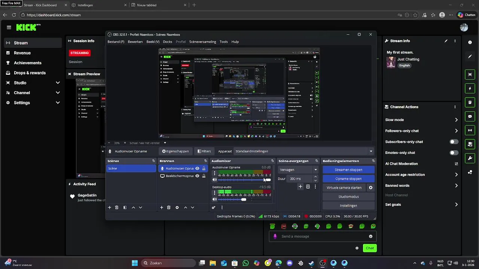This screenshot has height=269, width=479.
Task: Open scene filters icon in Scènes panel
Action: tap(125, 207)
